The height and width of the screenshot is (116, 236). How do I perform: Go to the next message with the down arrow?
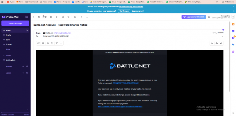[x=87, y=17]
